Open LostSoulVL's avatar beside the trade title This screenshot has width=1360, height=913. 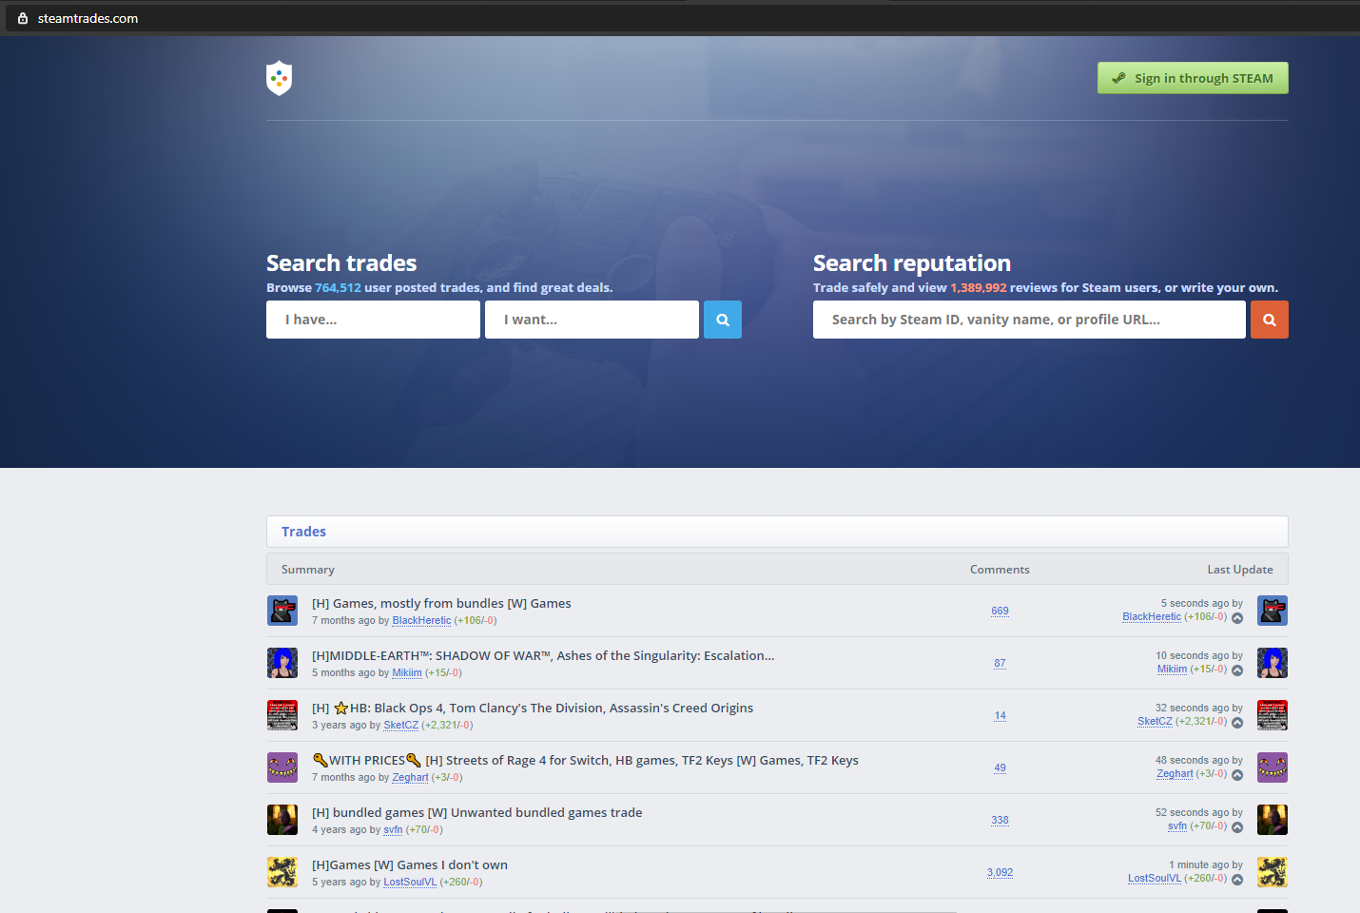282,872
